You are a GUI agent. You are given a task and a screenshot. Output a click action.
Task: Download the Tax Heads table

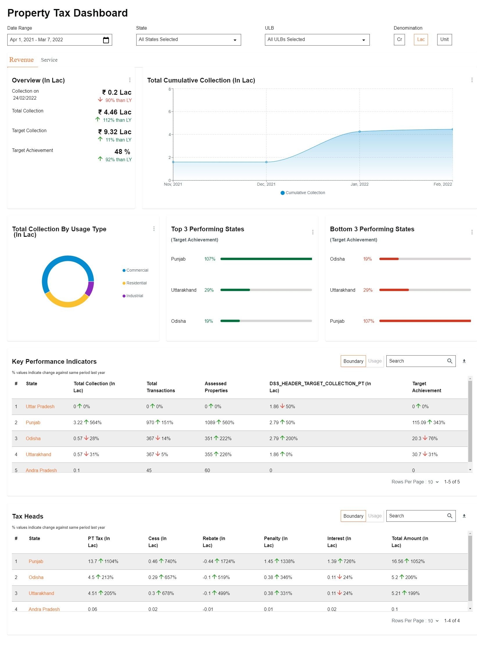[x=464, y=516]
